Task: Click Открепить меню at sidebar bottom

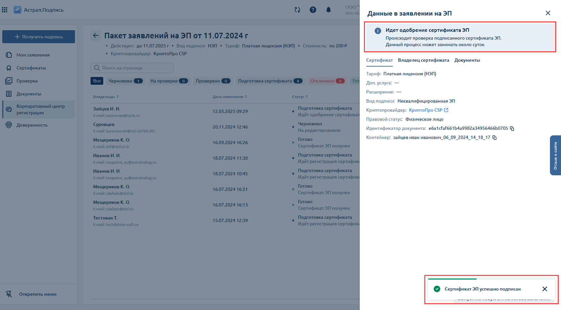Action: coord(38,294)
